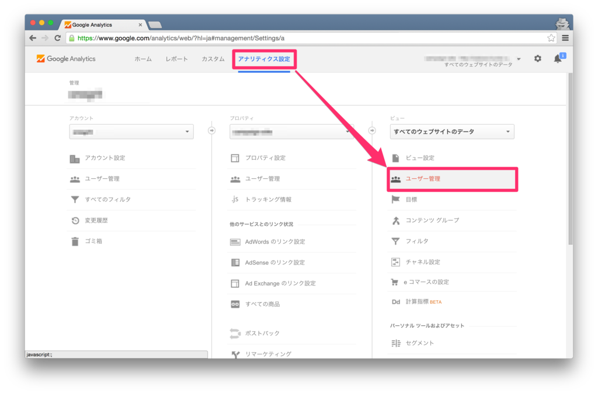Bookmark page with the star icon
The width and height of the screenshot is (598, 394).
(x=551, y=38)
